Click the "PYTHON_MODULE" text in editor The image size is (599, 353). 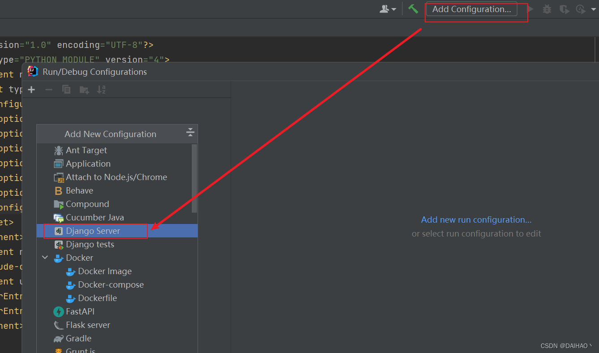coord(62,60)
